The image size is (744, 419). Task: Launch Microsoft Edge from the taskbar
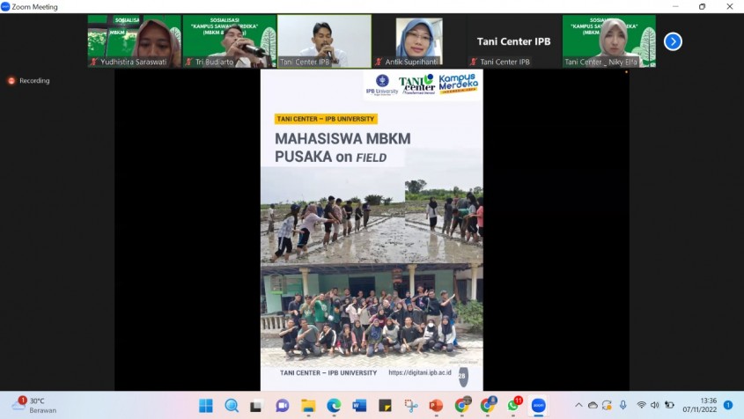pos(334,406)
